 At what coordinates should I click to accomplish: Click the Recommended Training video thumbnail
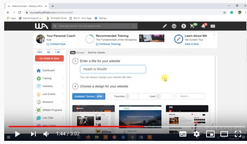(152, 38)
